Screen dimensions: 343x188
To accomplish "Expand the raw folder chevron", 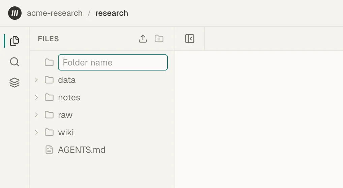I will pyautogui.click(x=36, y=115).
